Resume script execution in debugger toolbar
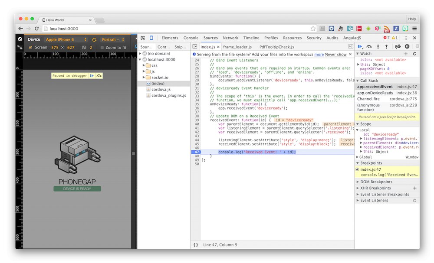The height and width of the screenshot is (263, 434). (360, 46)
